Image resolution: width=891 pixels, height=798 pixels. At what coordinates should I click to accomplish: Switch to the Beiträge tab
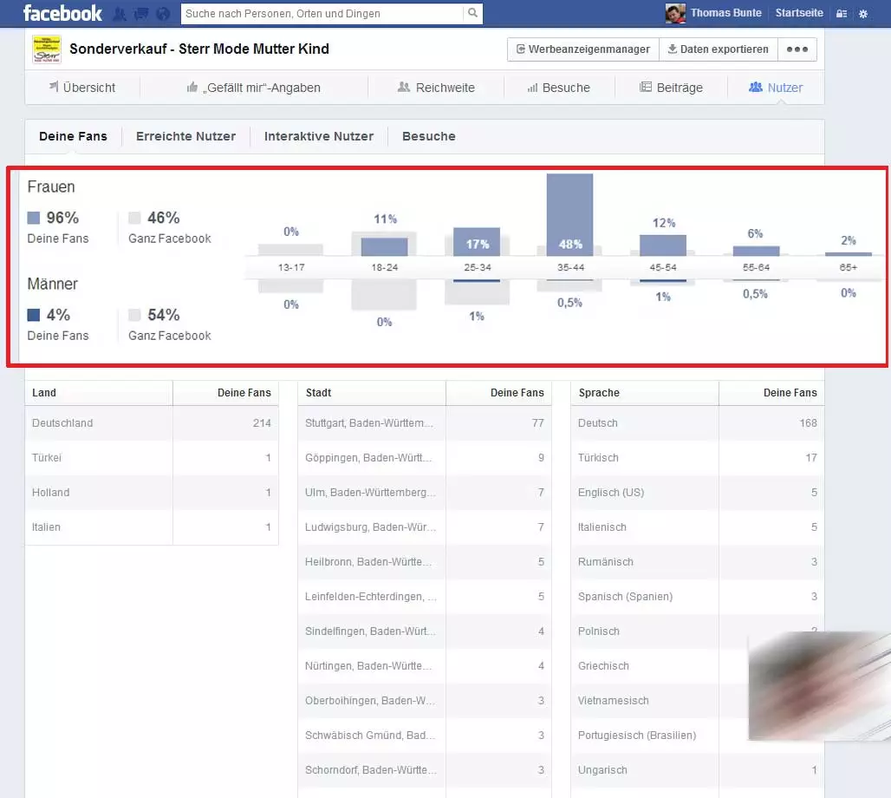pos(671,88)
